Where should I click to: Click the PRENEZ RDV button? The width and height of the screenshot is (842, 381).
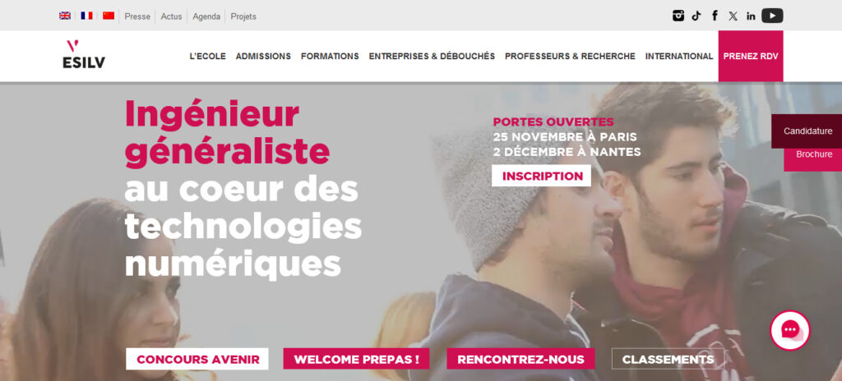(x=751, y=57)
